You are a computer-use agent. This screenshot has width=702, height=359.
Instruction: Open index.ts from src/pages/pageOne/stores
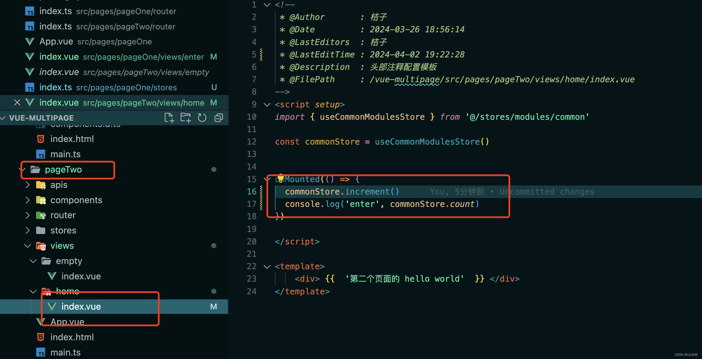114,87
